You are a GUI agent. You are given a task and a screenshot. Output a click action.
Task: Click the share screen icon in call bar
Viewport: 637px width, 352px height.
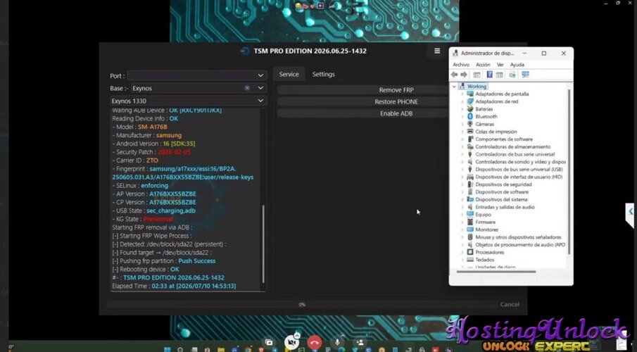[269, 343]
